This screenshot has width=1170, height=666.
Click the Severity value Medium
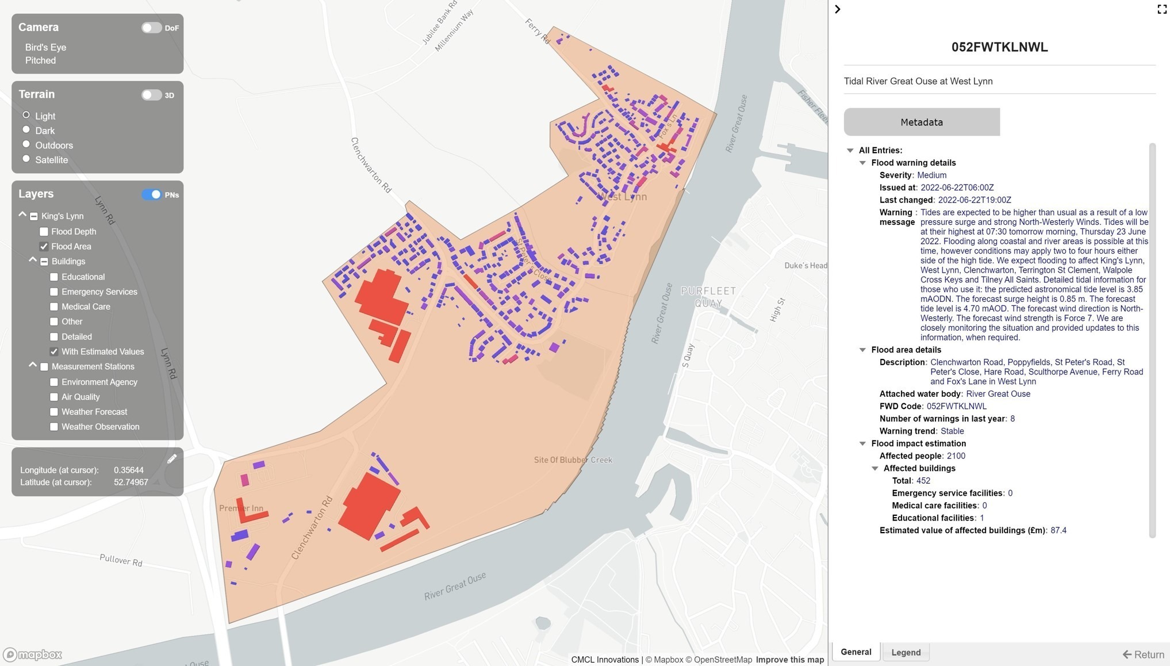(931, 175)
